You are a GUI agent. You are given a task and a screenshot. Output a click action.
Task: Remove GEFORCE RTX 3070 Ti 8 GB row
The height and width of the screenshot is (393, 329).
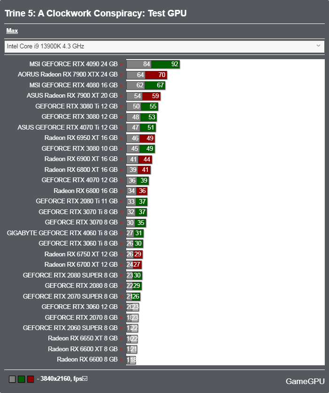[x=121, y=212]
